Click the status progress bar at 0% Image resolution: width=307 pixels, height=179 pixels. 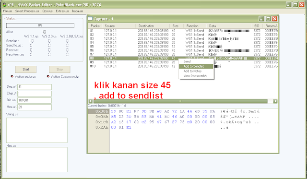tap(40, 25)
